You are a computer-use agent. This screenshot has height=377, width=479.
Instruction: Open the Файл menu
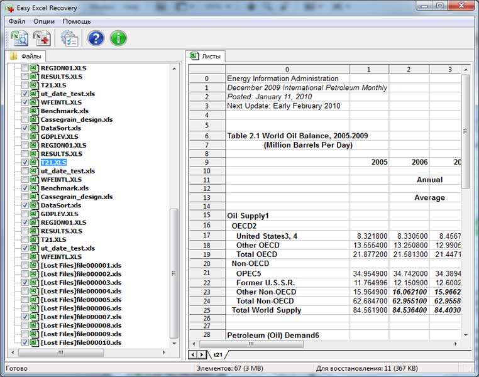(x=17, y=21)
